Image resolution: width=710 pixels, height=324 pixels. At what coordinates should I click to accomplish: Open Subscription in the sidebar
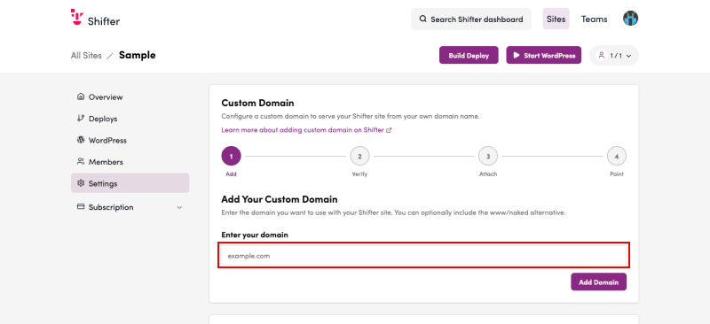coord(130,207)
